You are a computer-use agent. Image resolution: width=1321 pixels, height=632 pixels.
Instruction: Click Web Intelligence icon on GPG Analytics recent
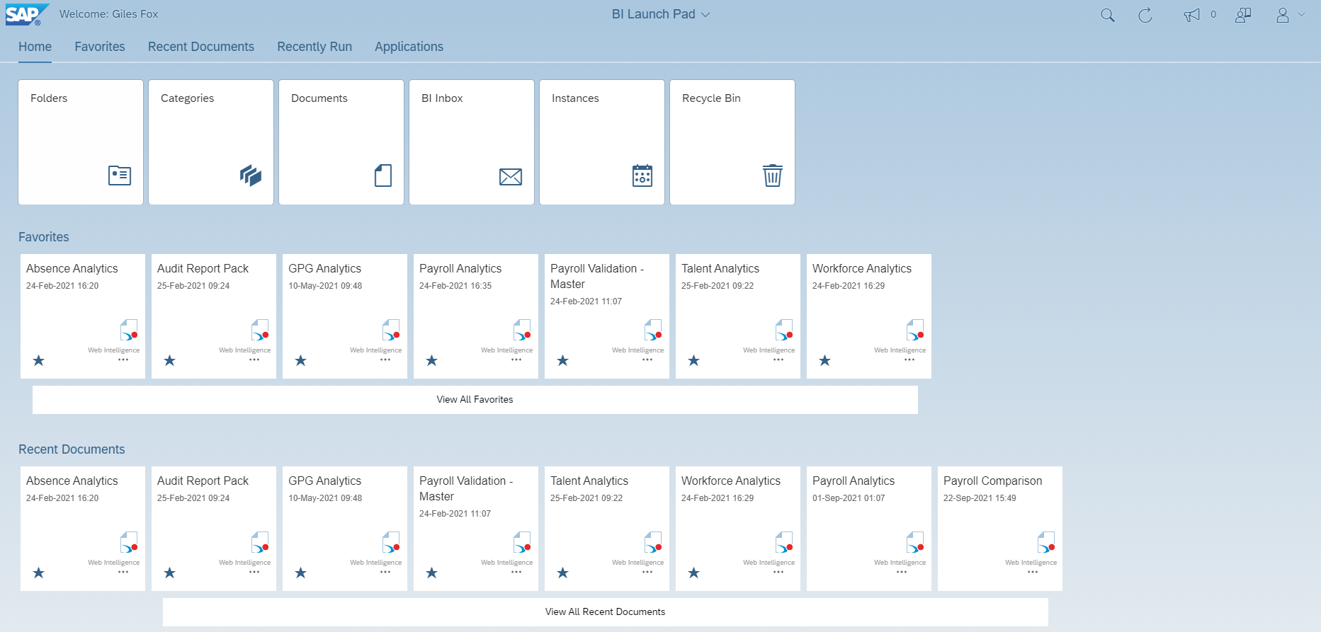click(x=391, y=543)
